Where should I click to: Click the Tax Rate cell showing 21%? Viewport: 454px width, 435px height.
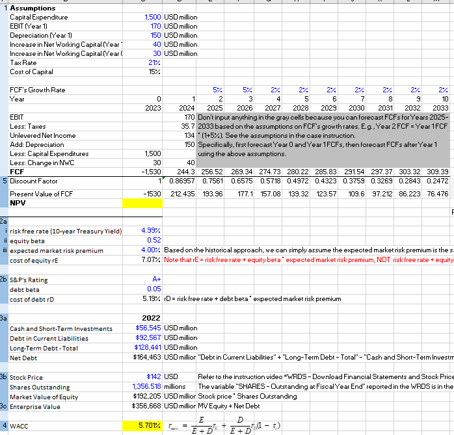(x=154, y=63)
